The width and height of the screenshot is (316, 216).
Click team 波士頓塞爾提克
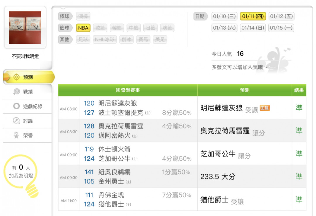(121, 113)
